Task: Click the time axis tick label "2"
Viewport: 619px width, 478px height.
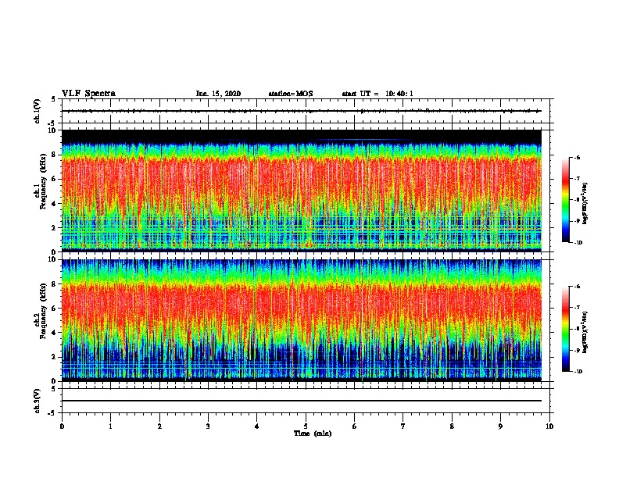Action: (x=159, y=426)
